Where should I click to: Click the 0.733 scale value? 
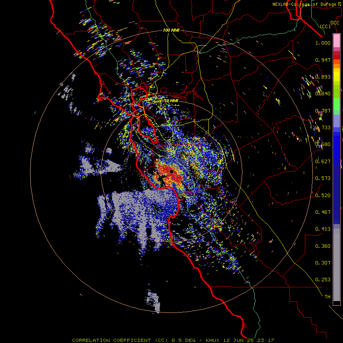point(323,128)
